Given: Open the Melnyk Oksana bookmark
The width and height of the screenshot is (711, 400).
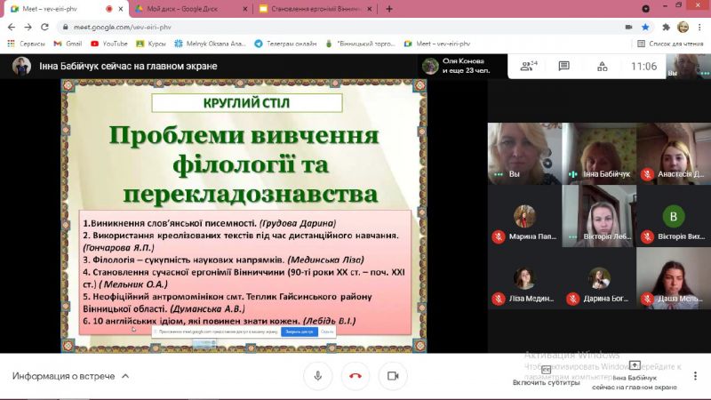Looking at the screenshot, I should pyautogui.click(x=210, y=44).
